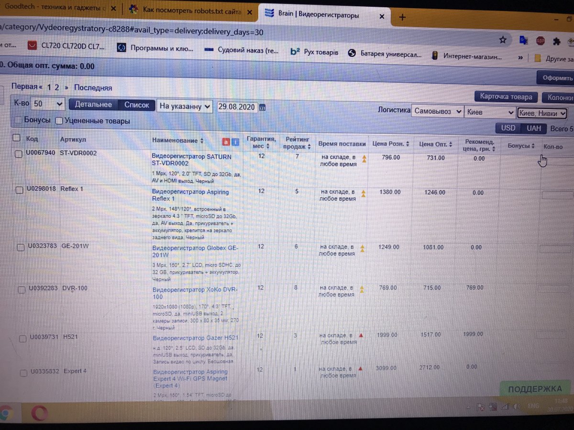Open a new browser tab
574x430 pixels.
click(402, 17)
